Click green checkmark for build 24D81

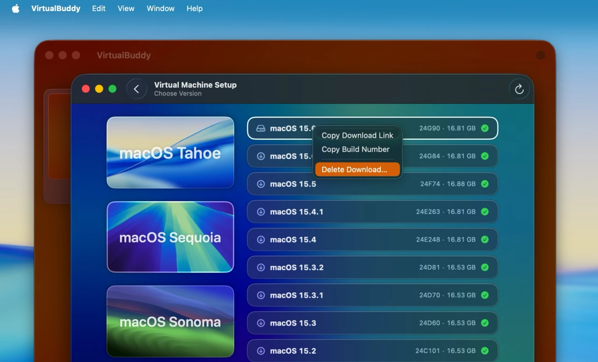click(485, 267)
